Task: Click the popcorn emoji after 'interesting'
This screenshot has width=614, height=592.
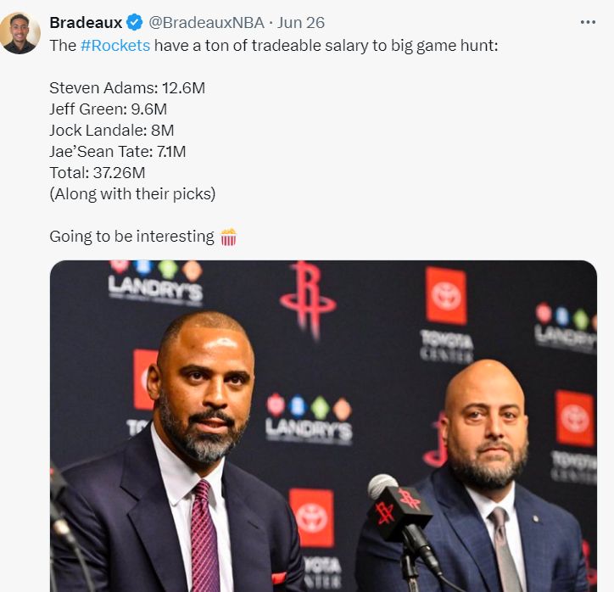Action: 228,237
